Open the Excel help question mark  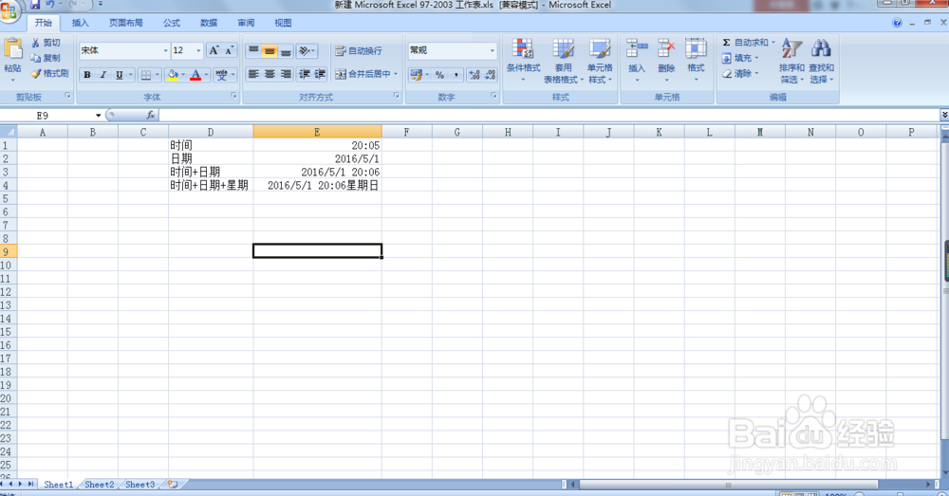tap(897, 23)
